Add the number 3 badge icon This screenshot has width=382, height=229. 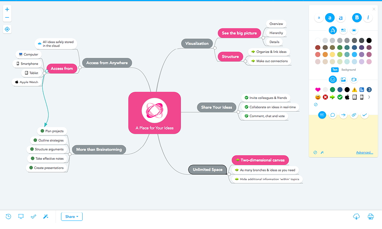point(369,89)
